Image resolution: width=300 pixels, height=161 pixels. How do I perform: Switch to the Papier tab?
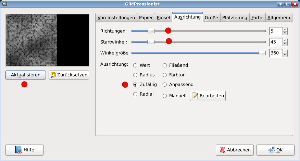click(146, 17)
